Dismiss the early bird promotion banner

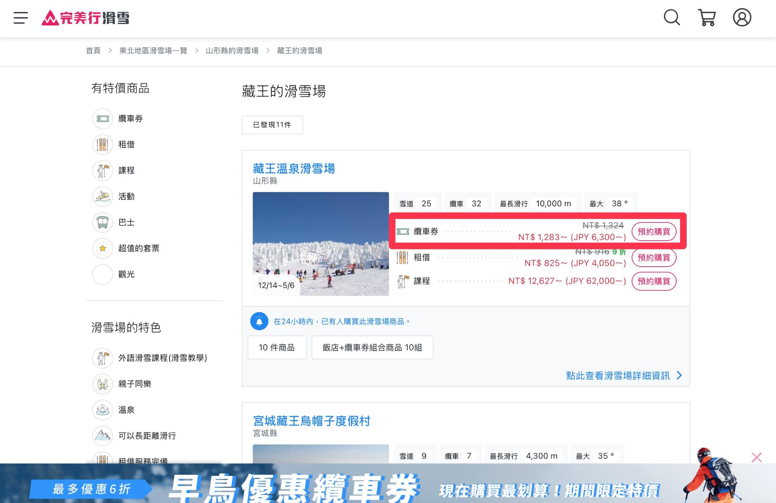pyautogui.click(x=756, y=457)
